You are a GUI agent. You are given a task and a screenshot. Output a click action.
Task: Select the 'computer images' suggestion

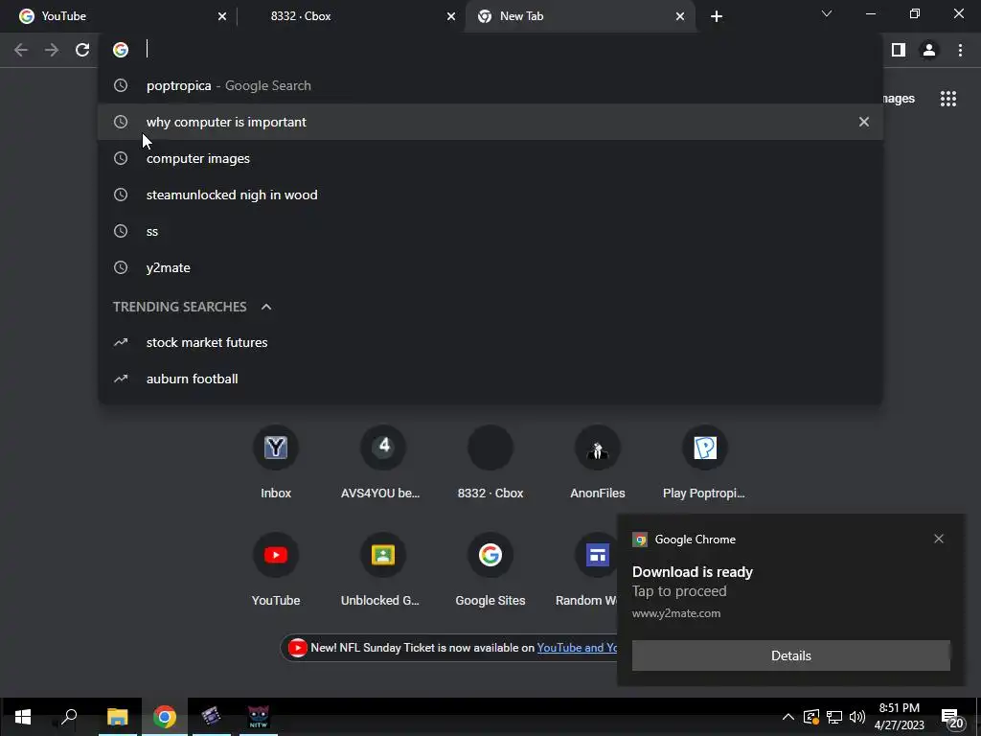(490, 158)
